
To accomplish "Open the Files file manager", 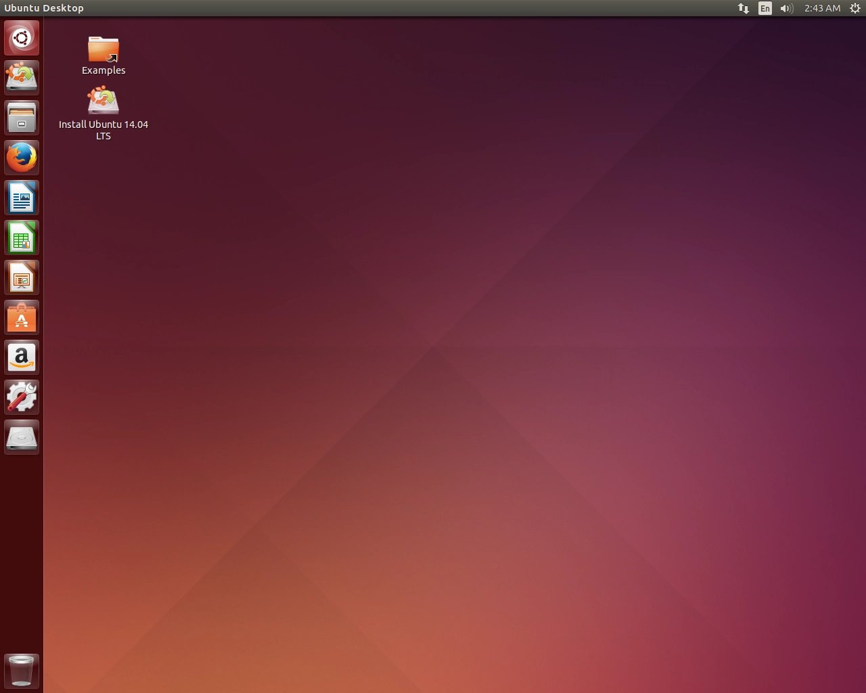I will (21, 117).
